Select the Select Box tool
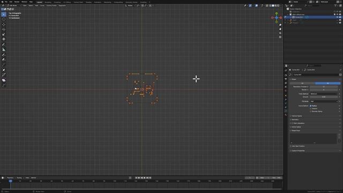Viewport: 343px width, 193px height. (4, 14)
